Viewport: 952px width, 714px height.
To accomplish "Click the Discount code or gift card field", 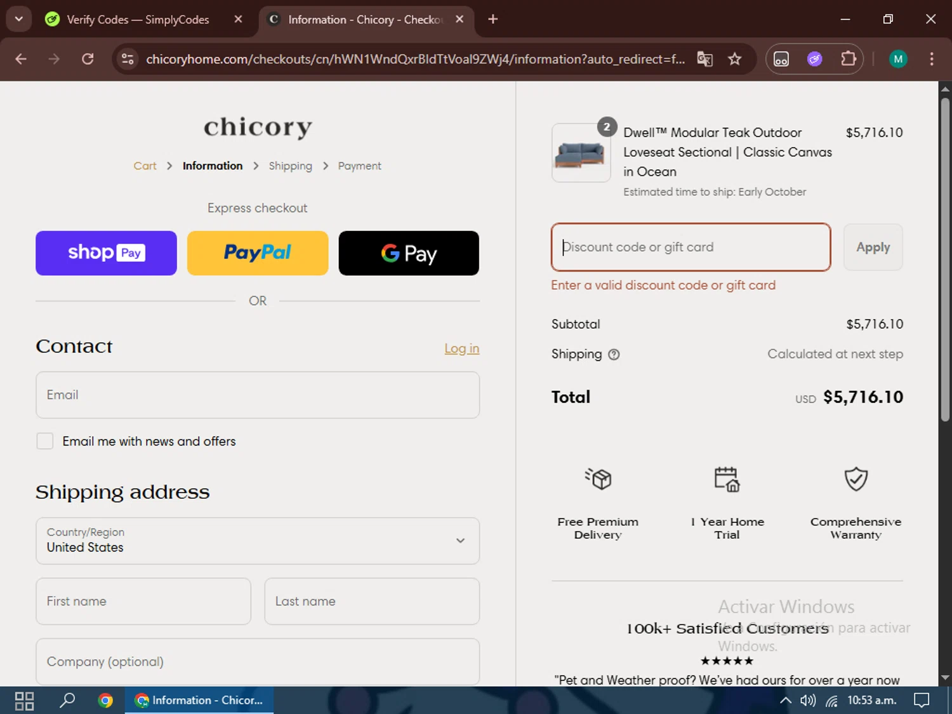I will (691, 247).
